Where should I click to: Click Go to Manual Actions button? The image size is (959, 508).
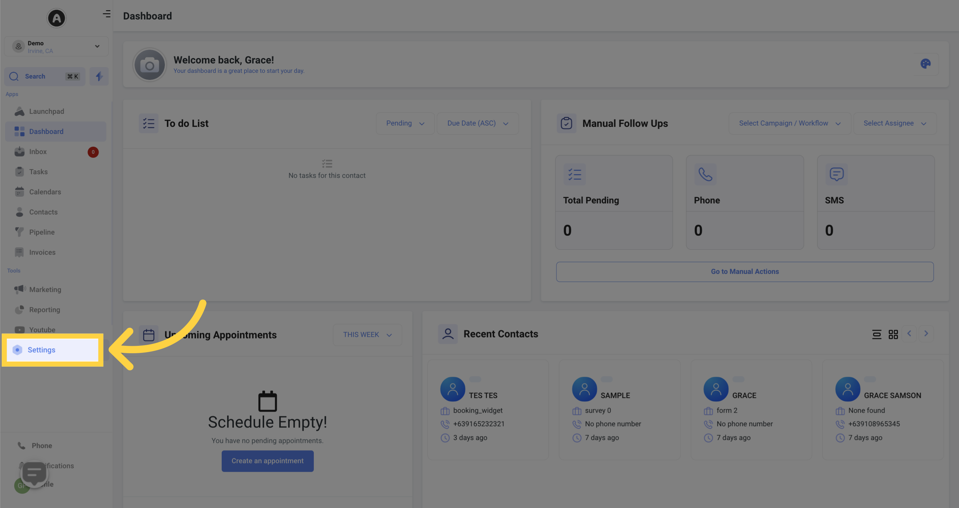coord(745,272)
